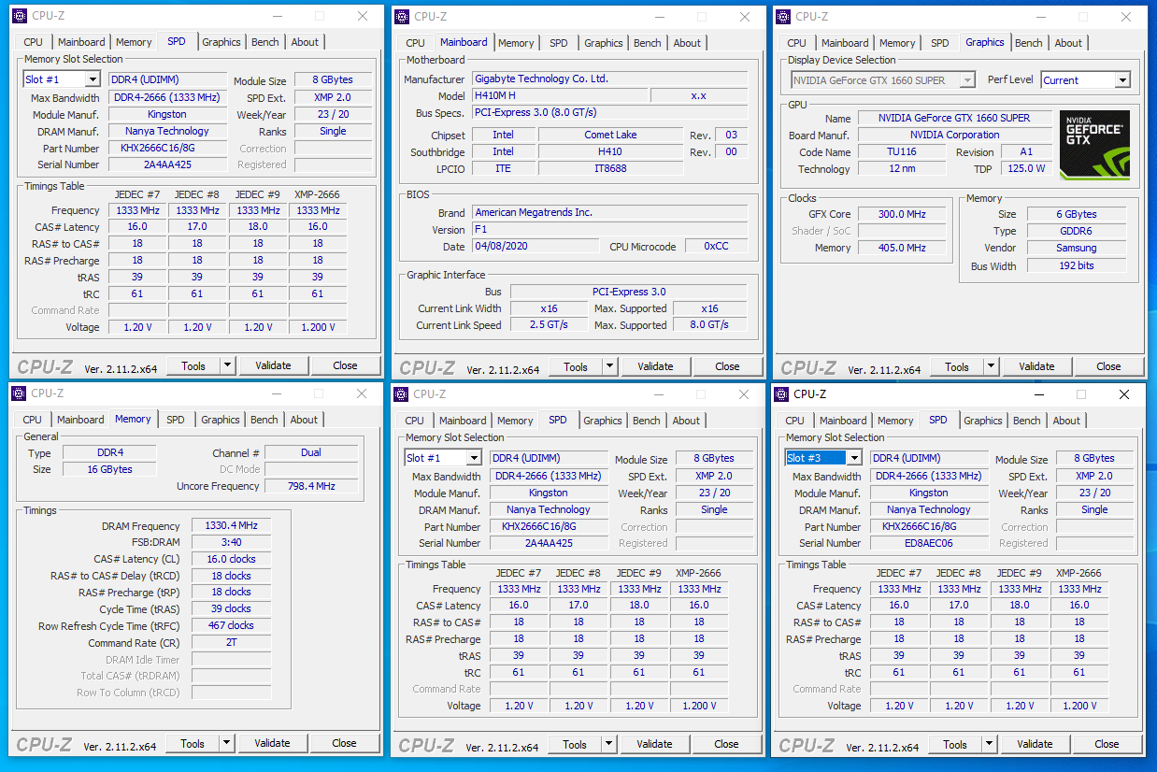Click the NVIDIA GeForce GTX logo
The image size is (1157, 772).
(x=1093, y=145)
